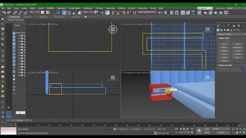Activate the Select and Move tool
This screenshot has width=246, height=138.
(x=64, y=13)
